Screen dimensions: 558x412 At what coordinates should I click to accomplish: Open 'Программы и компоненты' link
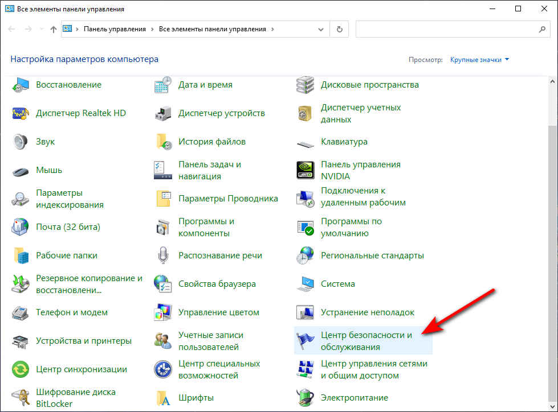coord(206,227)
